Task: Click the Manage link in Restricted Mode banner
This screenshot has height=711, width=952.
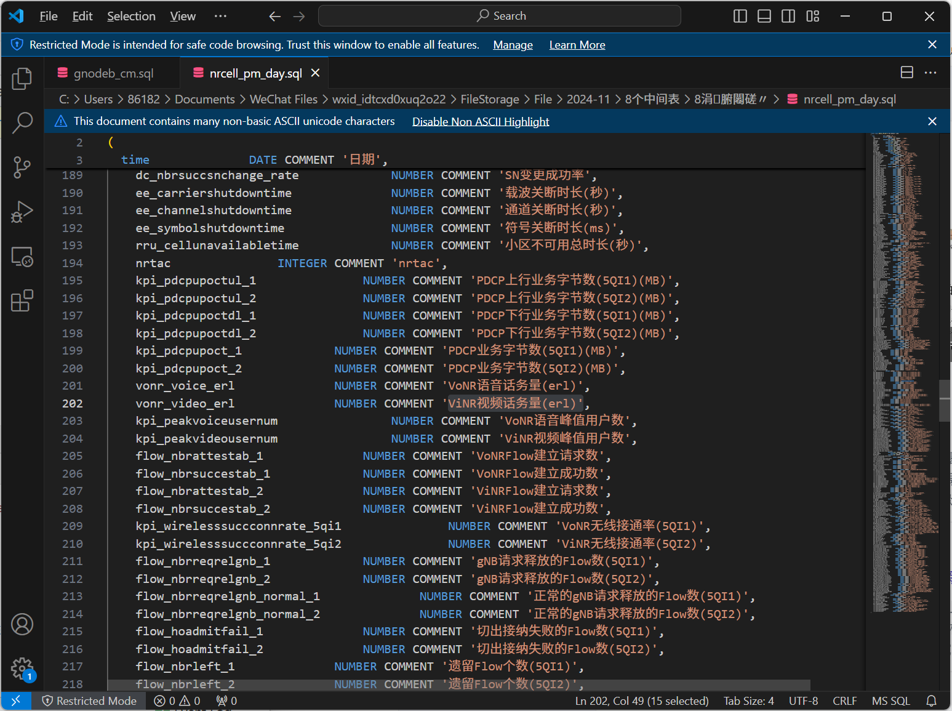Action: (513, 45)
